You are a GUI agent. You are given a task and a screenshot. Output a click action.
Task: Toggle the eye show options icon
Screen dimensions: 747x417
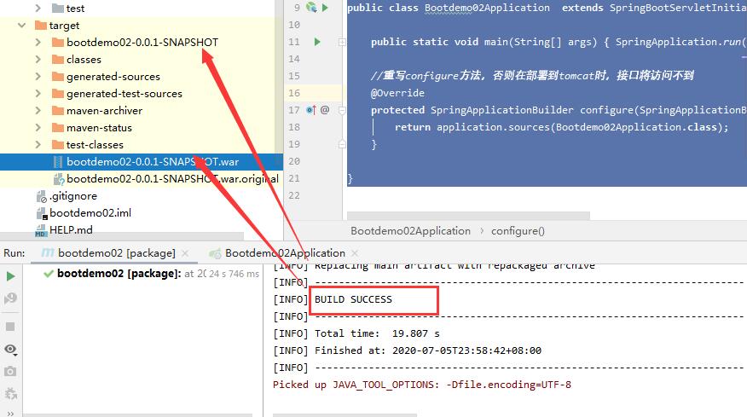point(10,350)
